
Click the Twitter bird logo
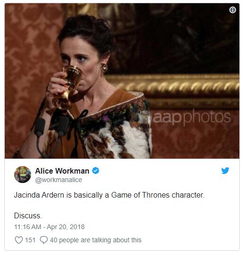(225, 171)
